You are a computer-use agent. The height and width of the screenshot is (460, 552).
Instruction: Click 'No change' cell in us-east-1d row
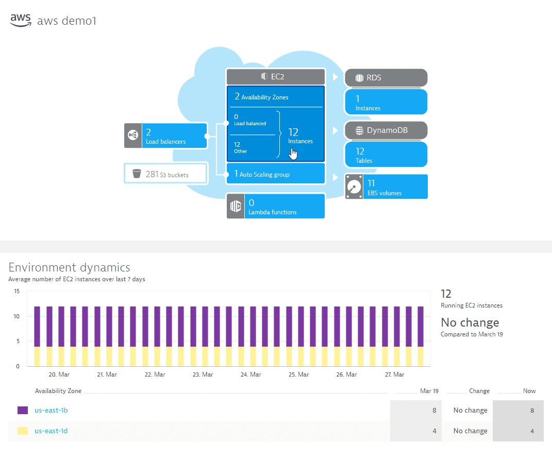point(471,431)
